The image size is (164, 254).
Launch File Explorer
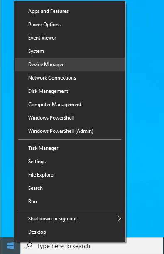pyautogui.click(x=70, y=175)
